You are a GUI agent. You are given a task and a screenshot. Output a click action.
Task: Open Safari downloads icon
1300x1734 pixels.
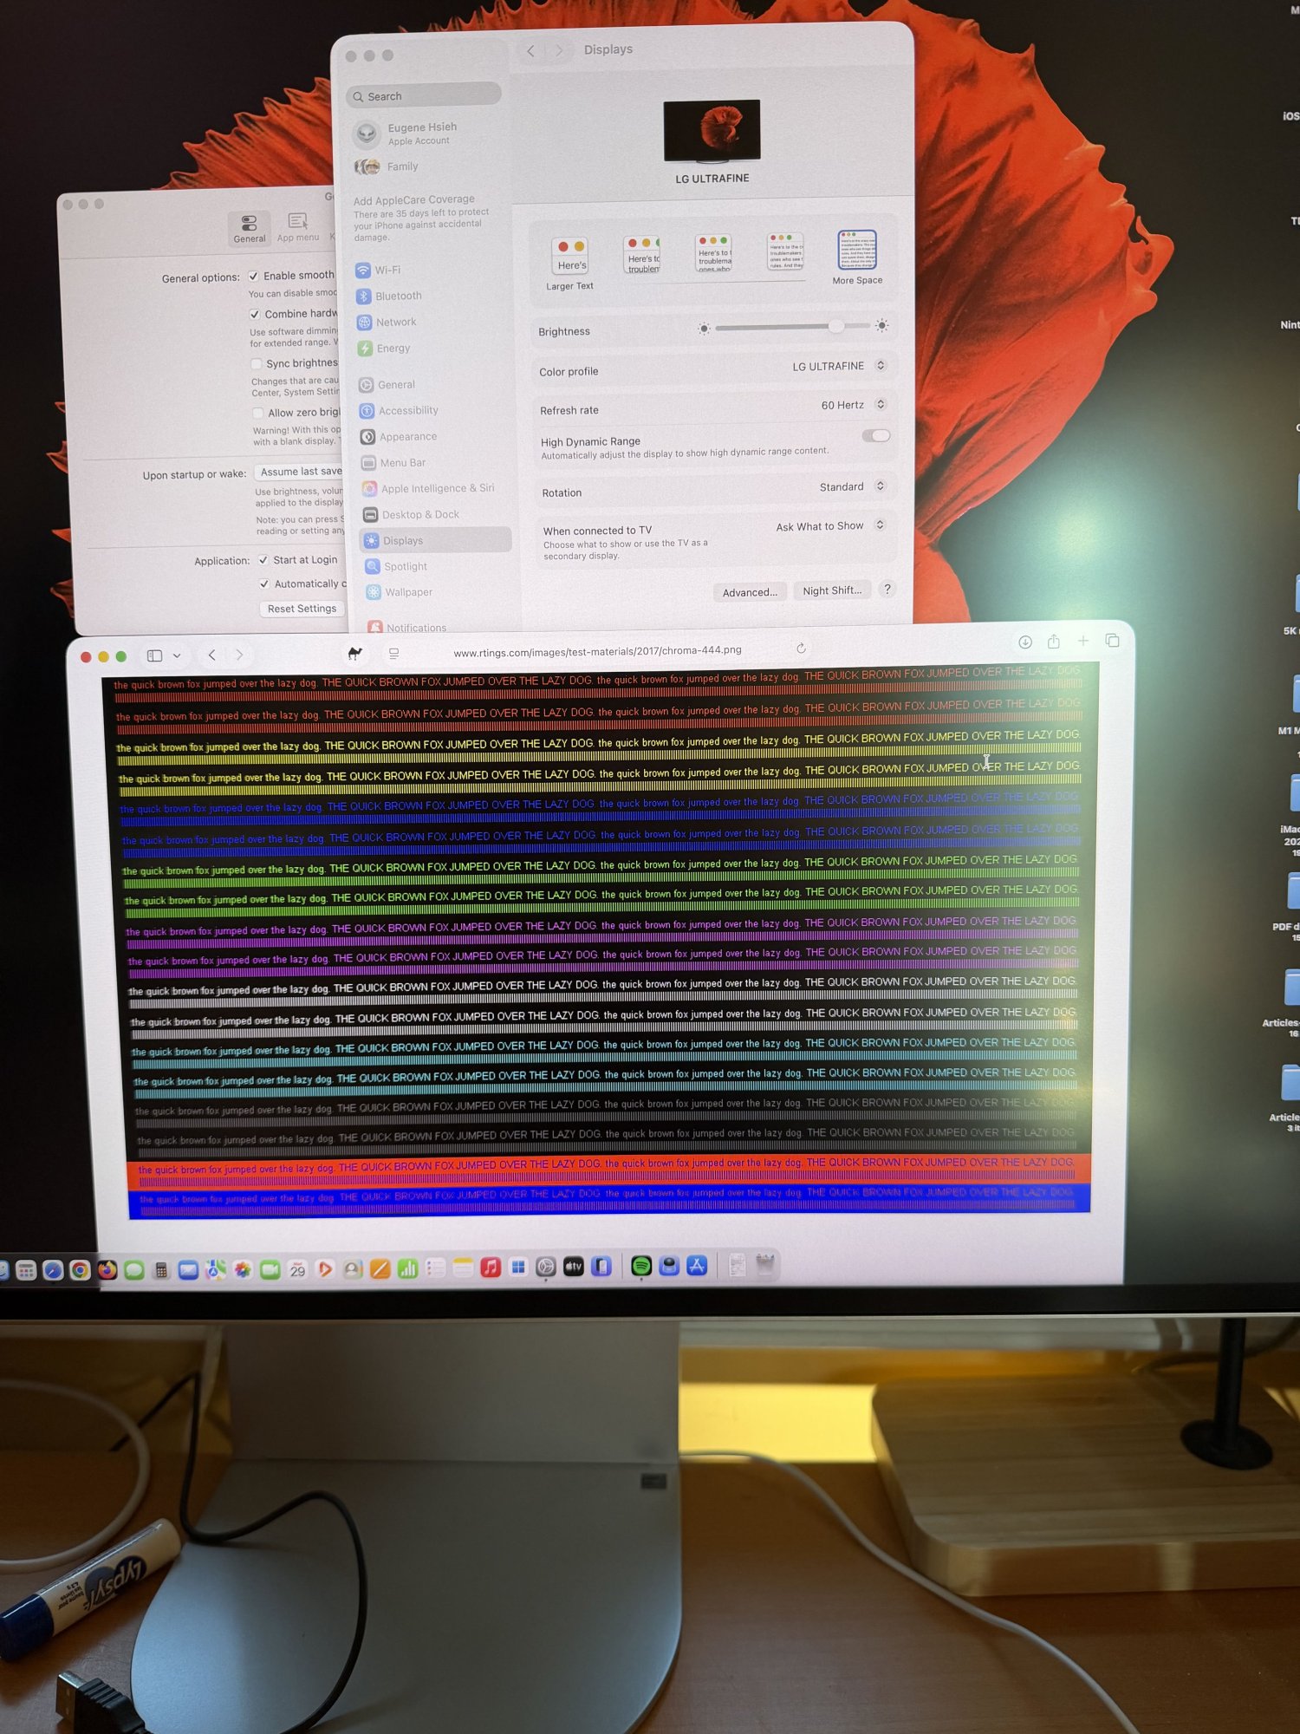tap(1025, 642)
